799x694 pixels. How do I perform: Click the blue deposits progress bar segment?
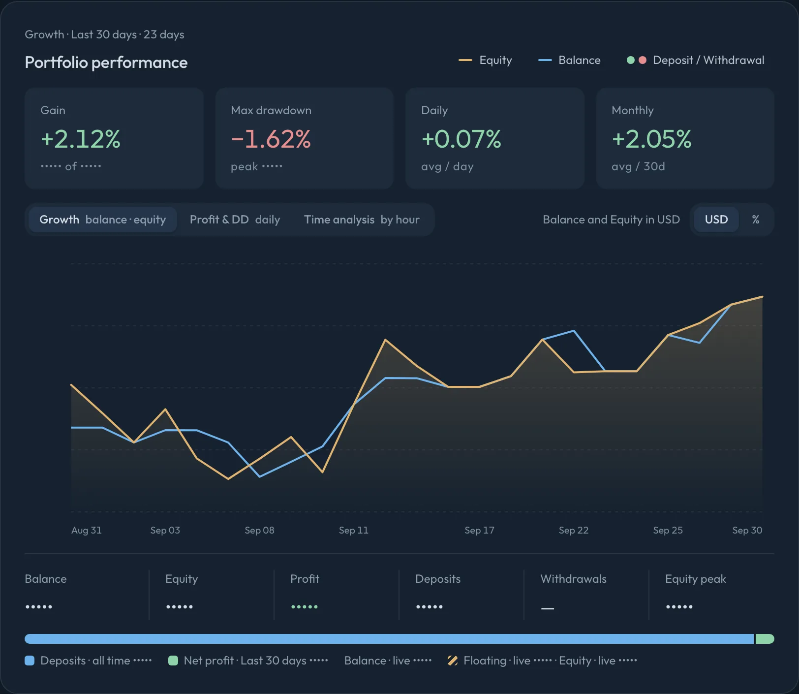click(x=389, y=639)
